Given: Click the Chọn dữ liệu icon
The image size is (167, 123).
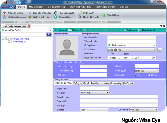Looking at the screenshot, I should pyautogui.click(x=55, y=17).
